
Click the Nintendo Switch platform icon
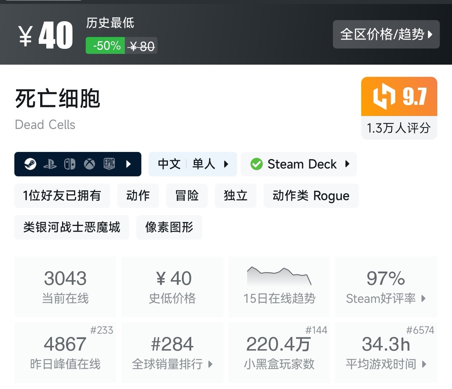click(70, 164)
